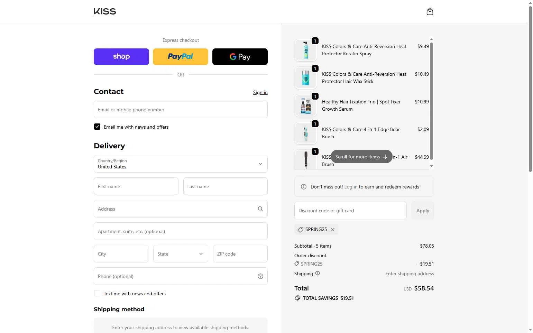Open the Country/Region dropdown
533x333 pixels.
[x=181, y=164]
